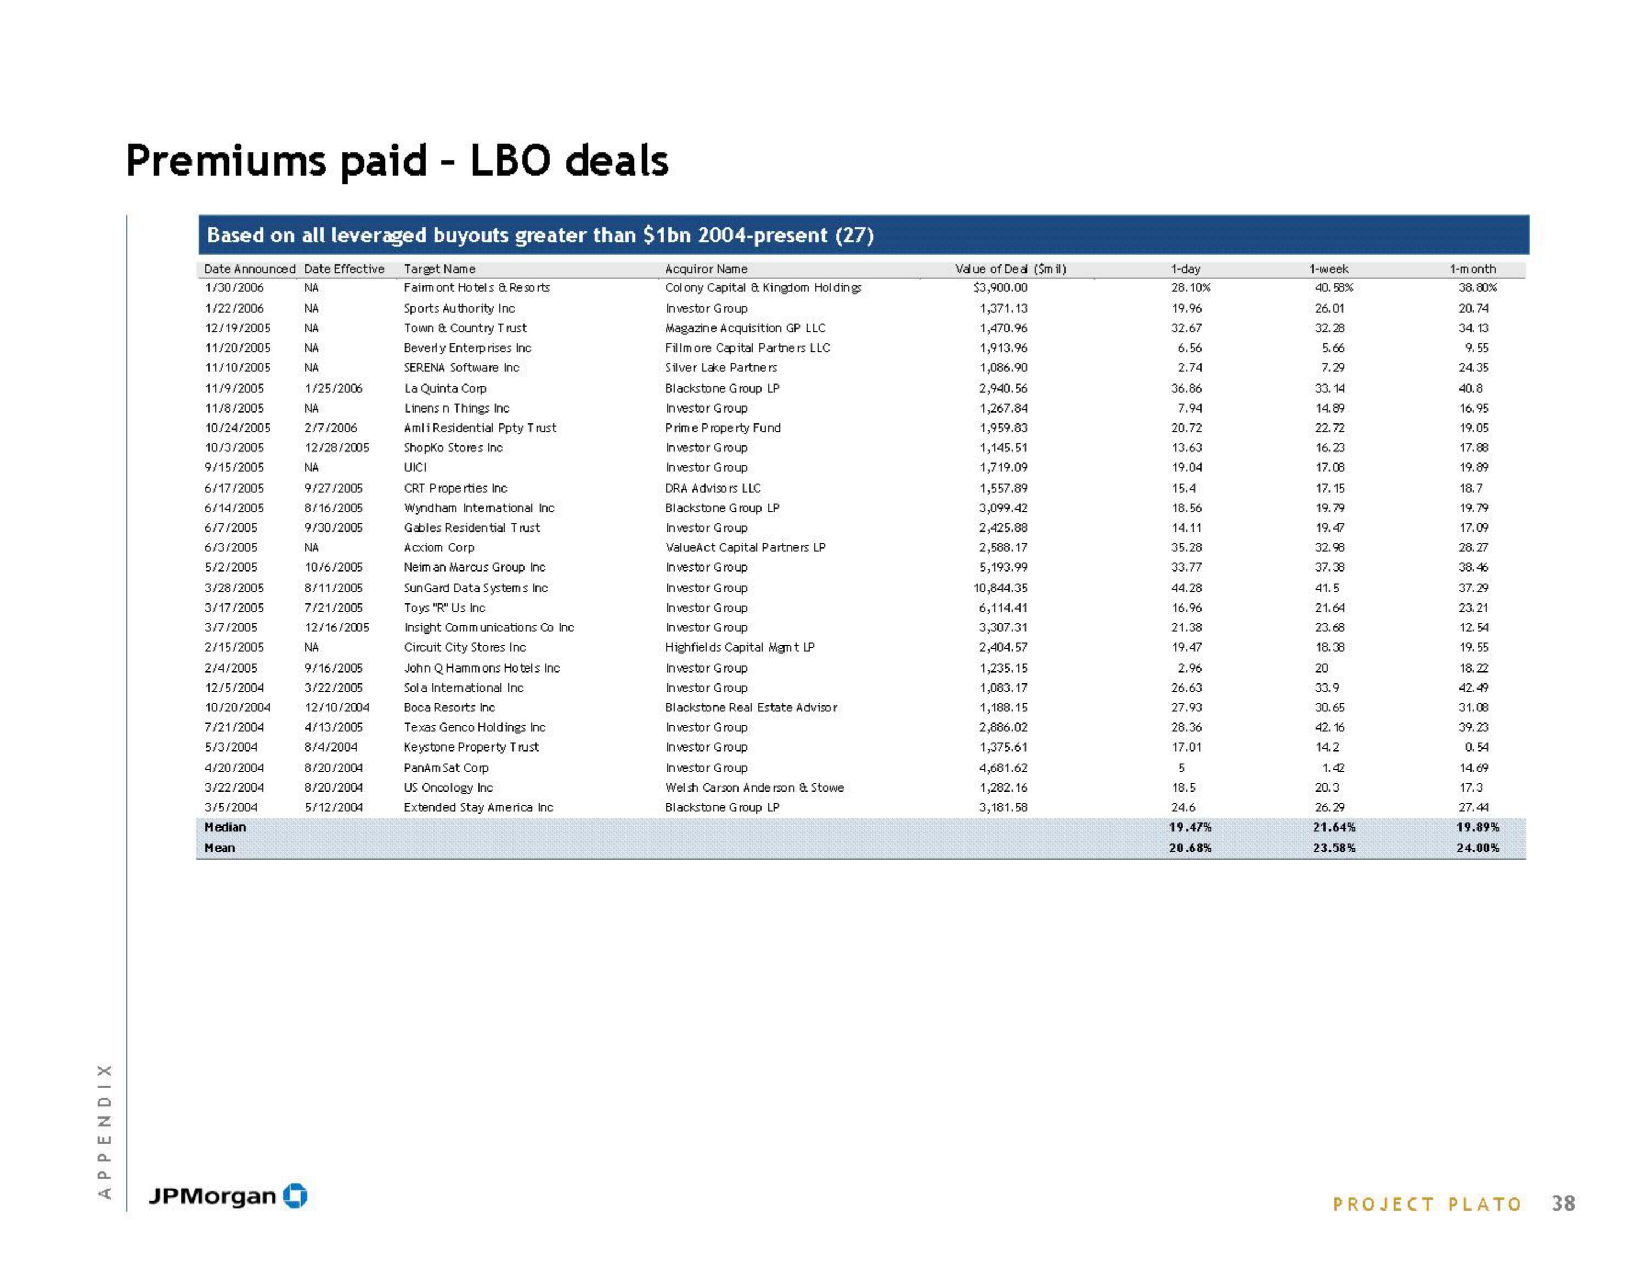Click the mean 1-month value '24.00%'
The image size is (1646, 1271).
1478,848
